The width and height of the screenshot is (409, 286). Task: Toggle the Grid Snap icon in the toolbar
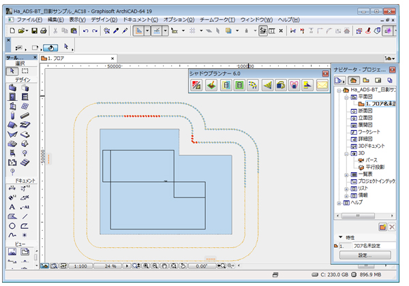pyautogui.click(x=192, y=31)
